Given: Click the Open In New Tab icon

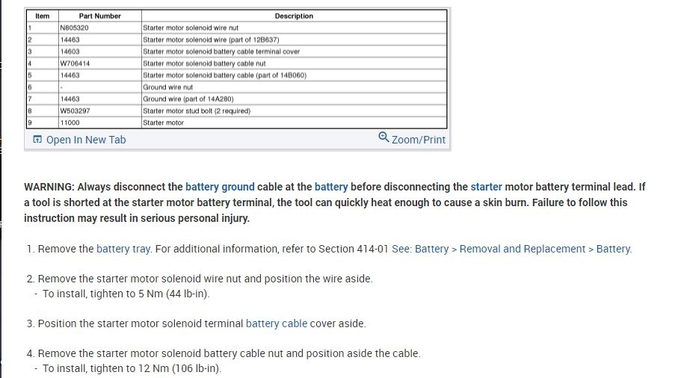Looking at the screenshot, I should click(x=37, y=140).
